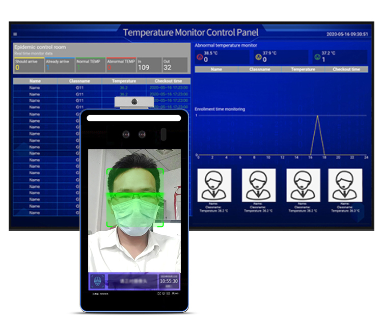This screenshot has height=330, width=382.
Task: Click the Already arrive counter tile
Action: tap(60, 65)
